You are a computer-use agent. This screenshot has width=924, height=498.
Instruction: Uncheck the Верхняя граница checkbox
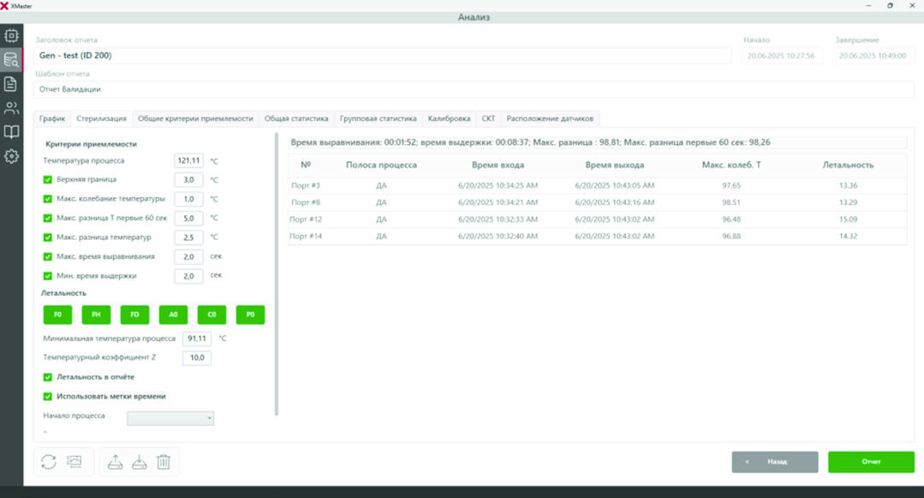point(48,180)
